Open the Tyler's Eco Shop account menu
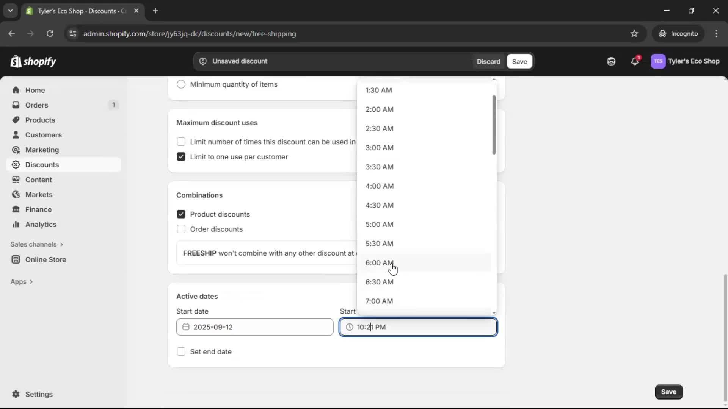The height and width of the screenshot is (409, 728). pyautogui.click(x=686, y=61)
